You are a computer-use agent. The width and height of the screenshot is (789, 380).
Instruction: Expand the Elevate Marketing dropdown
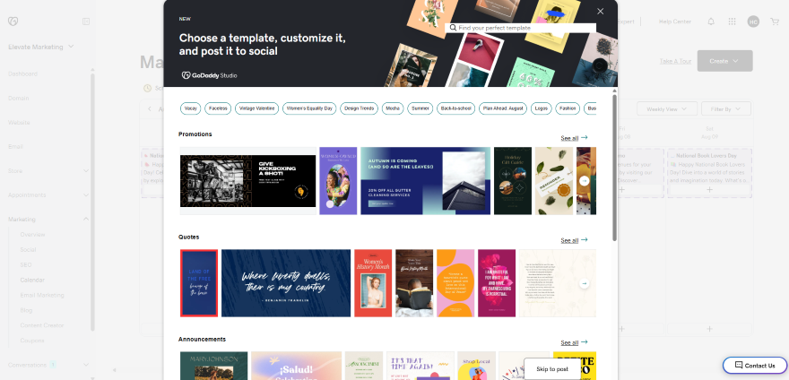(x=41, y=46)
